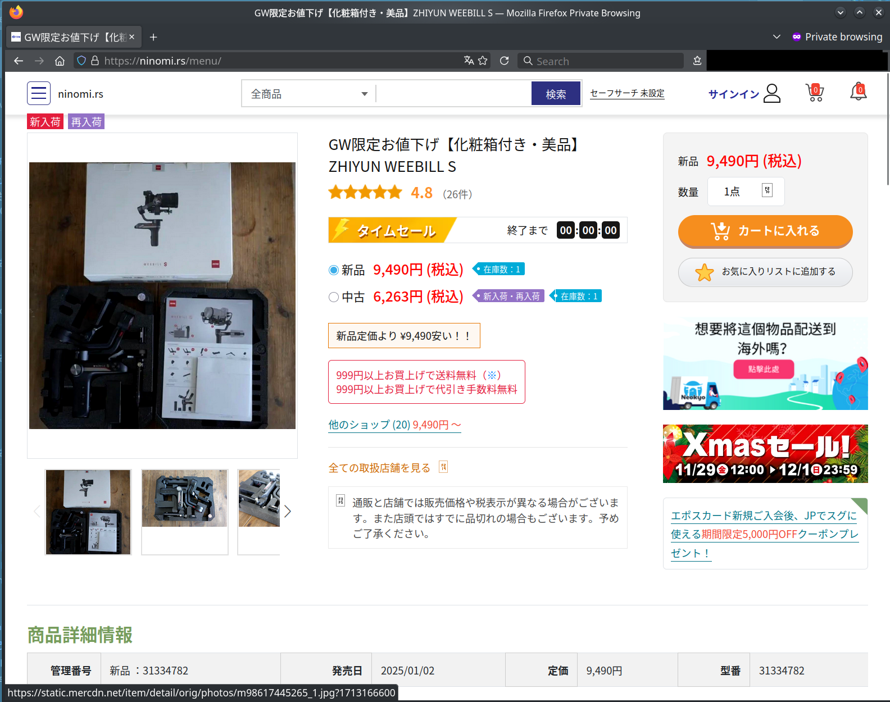The image size is (890, 702).
Task: Show previous thumbnails with the left chevron
Action: click(37, 511)
